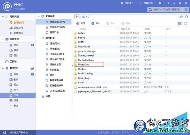Click 导入 import button
This screenshot has height=135, width=190.
coord(96,23)
